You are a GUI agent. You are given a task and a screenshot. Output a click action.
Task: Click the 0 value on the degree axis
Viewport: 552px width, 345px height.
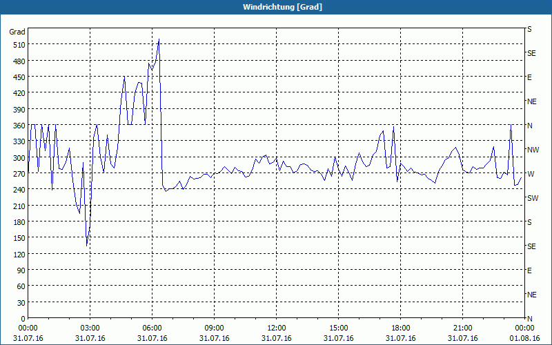23,319
